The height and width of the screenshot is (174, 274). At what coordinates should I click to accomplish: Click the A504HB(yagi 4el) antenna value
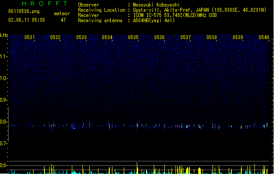pos(154,20)
